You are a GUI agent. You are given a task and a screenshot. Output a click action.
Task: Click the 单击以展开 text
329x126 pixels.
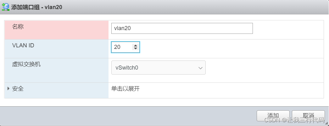click(x=125, y=89)
